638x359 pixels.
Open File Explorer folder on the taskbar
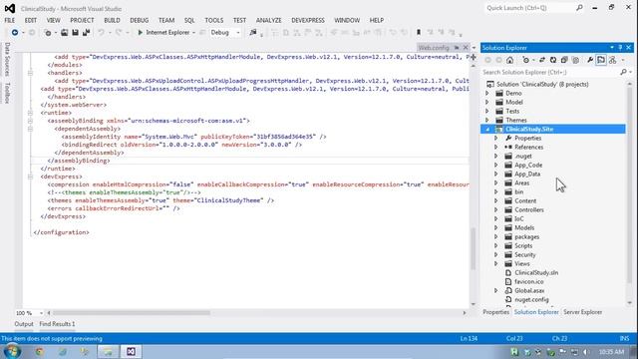(x=108, y=352)
